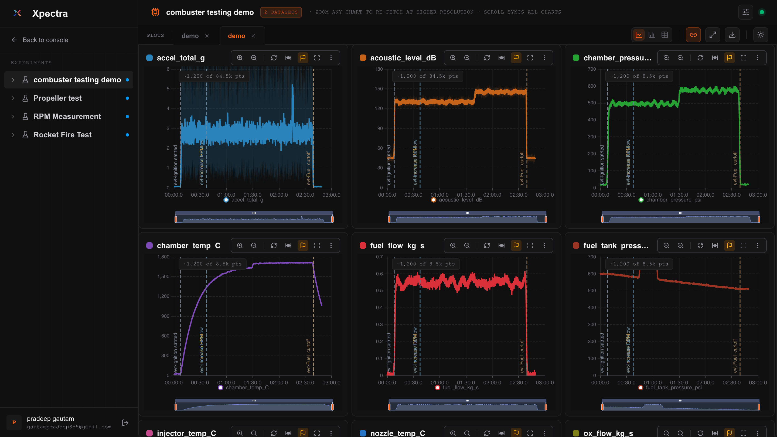
Task: Switch to the inactive gray demo tab
Action: 190,36
